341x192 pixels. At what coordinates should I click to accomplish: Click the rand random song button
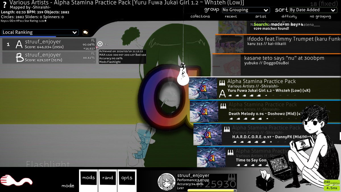point(108,181)
